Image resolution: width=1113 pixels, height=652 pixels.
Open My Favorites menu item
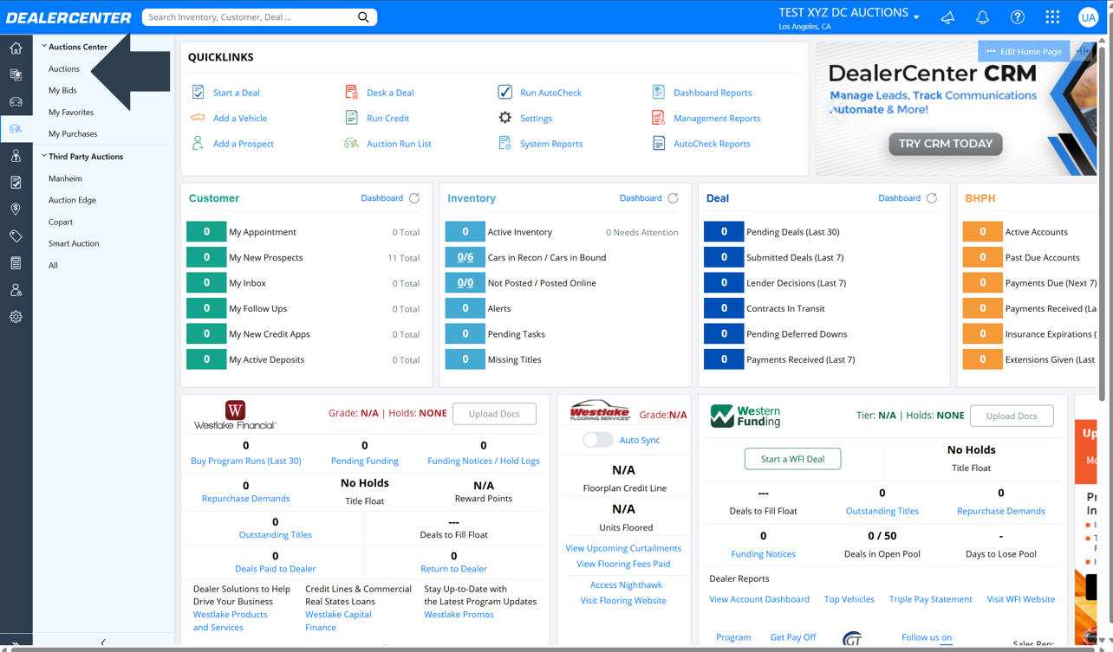tap(71, 112)
